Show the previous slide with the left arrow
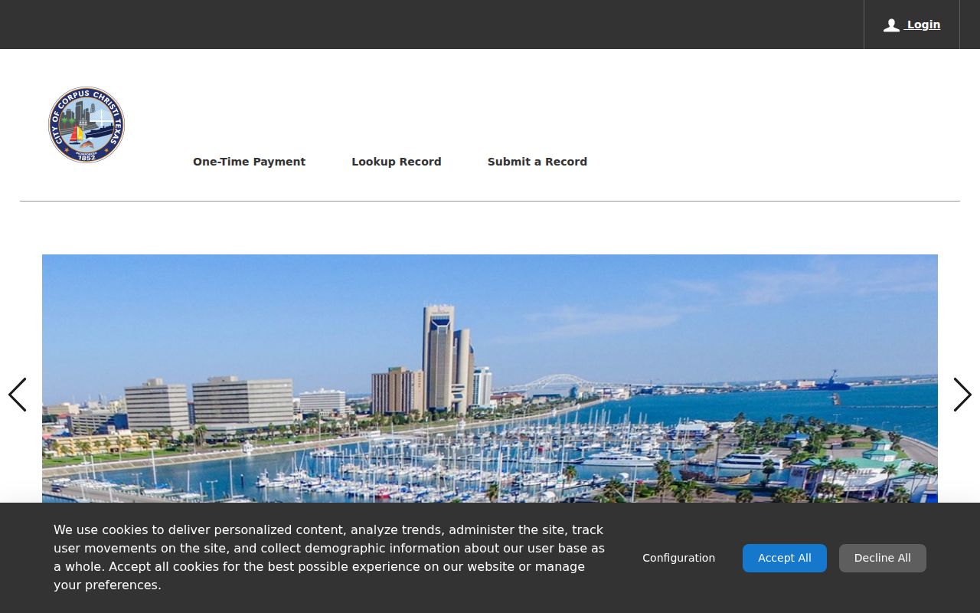This screenshot has height=613, width=980. 17,395
